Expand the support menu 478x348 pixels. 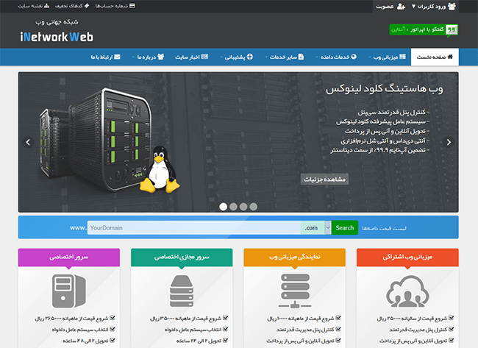point(221,57)
